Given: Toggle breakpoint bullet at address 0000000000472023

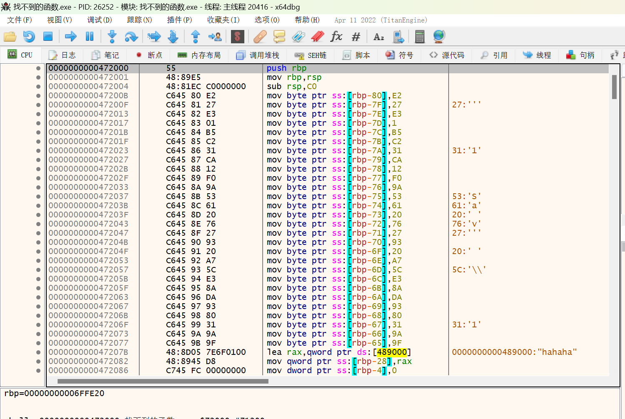Looking at the screenshot, I should 38,151.
